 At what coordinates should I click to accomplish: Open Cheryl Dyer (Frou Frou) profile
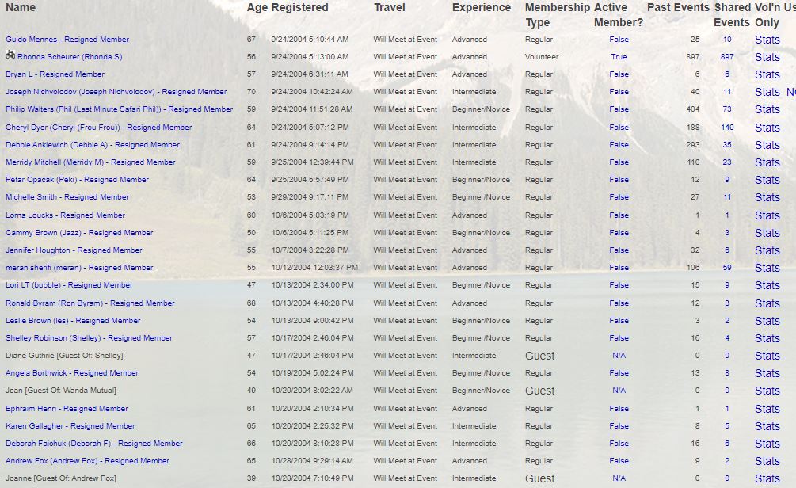coord(98,128)
